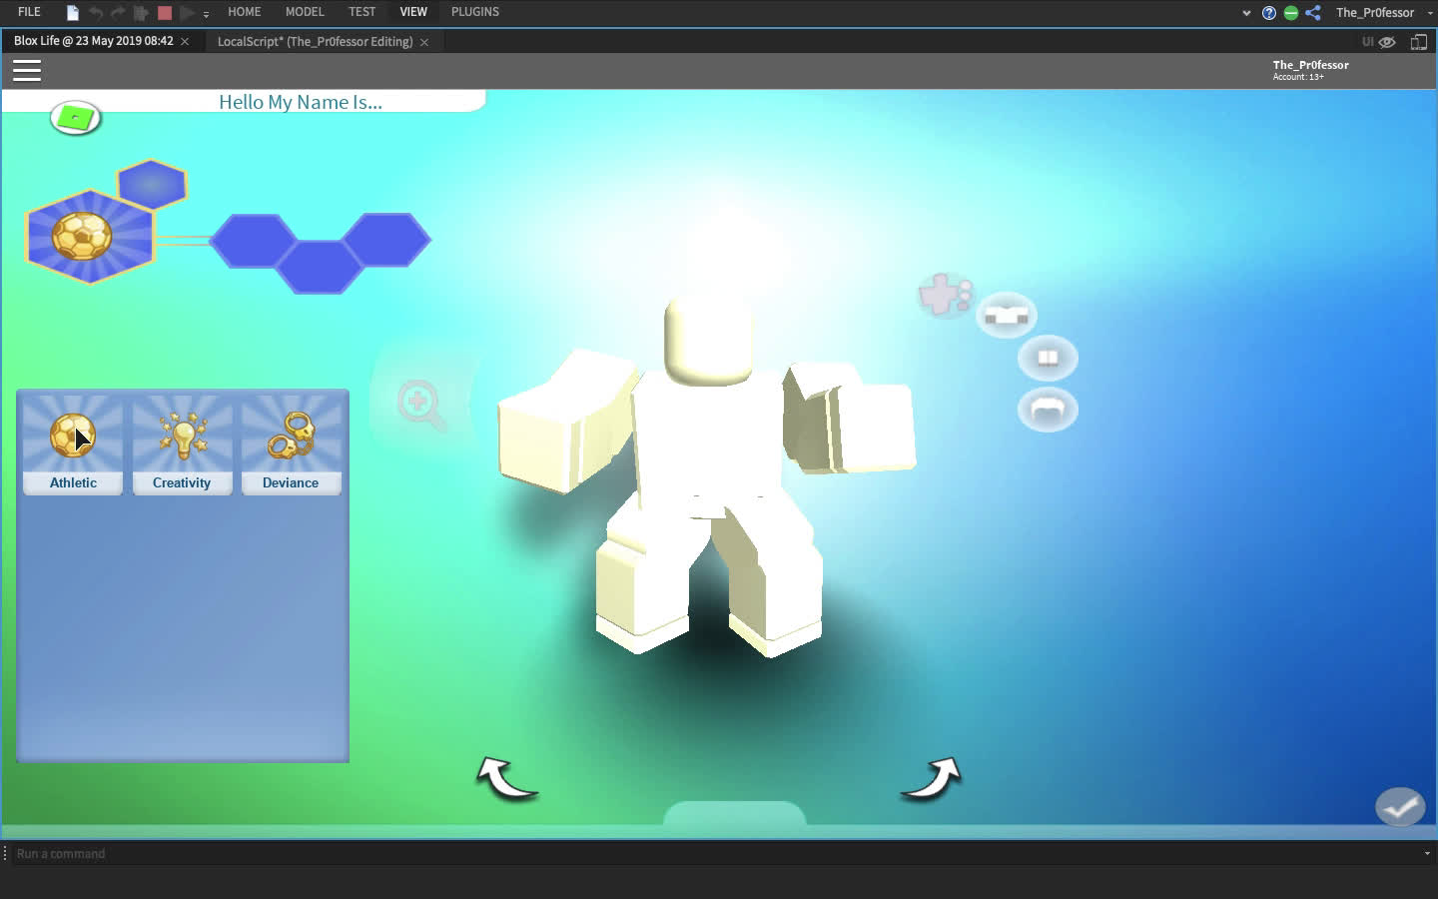Click the green square oval button
Viewport: 1438px width, 899px height.
[76, 118]
